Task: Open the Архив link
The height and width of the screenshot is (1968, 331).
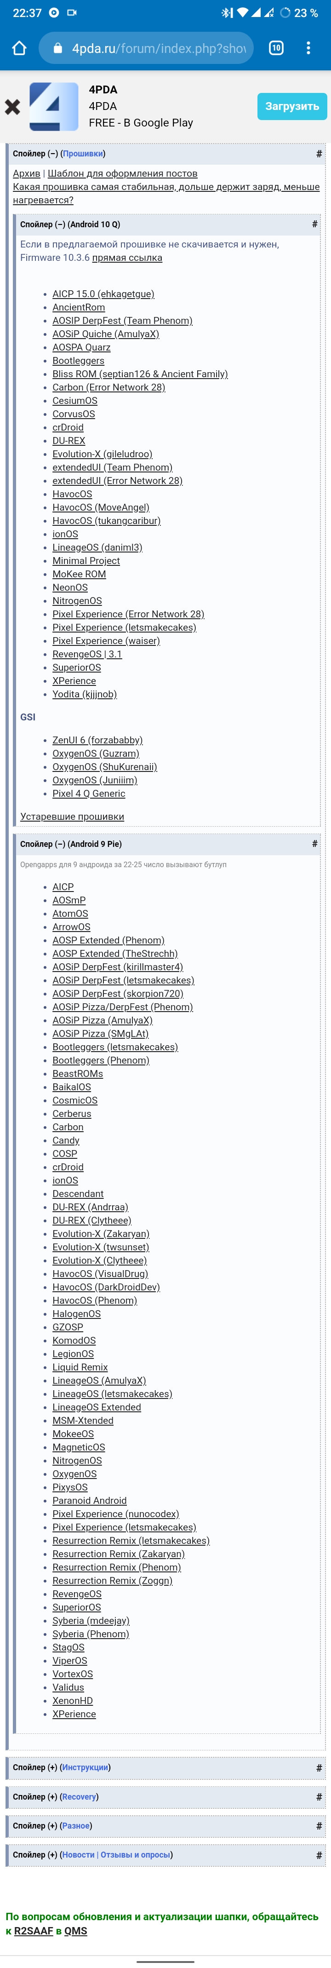Action: click(27, 173)
